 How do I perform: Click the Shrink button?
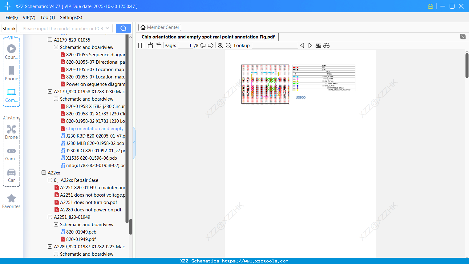[x=9, y=28]
